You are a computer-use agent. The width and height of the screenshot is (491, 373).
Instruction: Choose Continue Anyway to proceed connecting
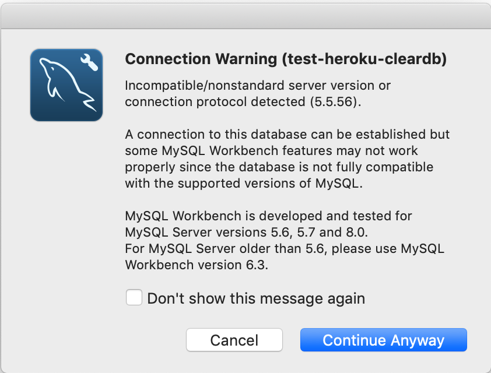(383, 340)
